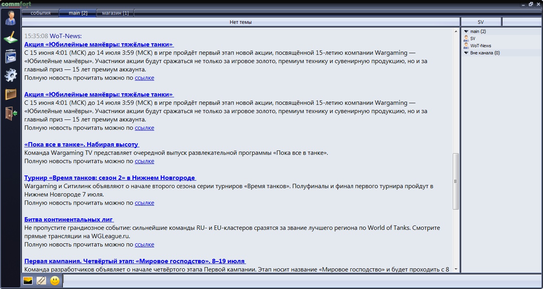Collapse the main (2) user group
The height and width of the screenshot is (289, 543).
[x=466, y=31]
